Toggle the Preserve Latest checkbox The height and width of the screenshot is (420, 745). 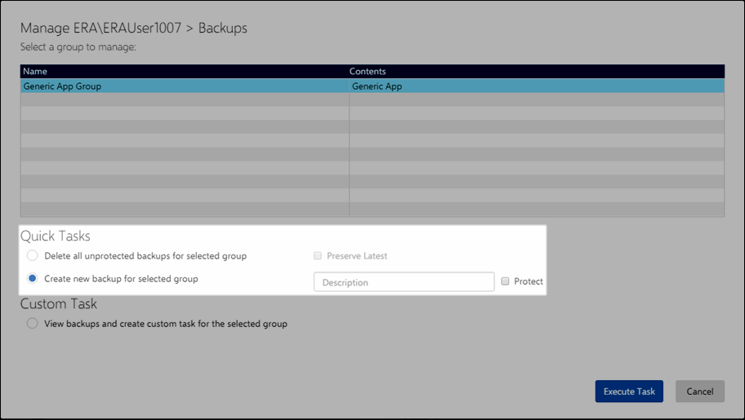coord(318,256)
